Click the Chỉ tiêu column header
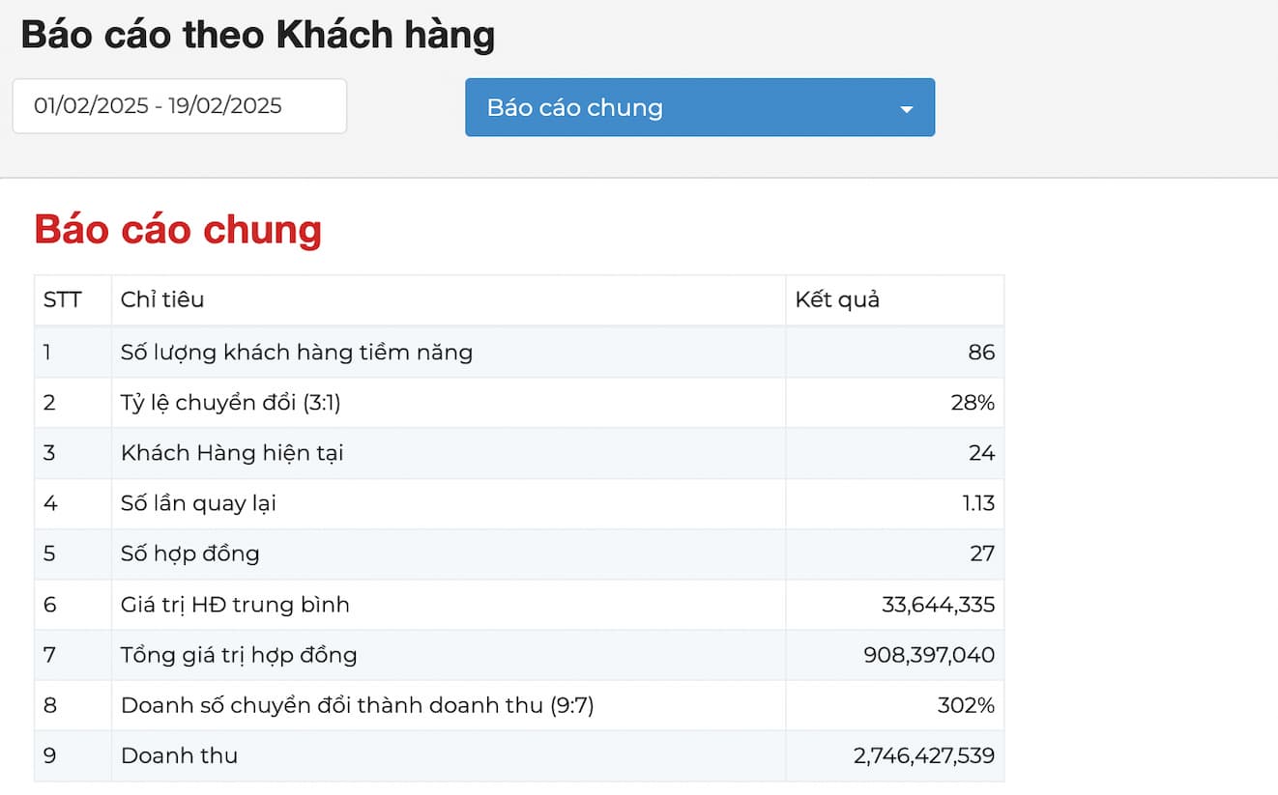The width and height of the screenshot is (1278, 795). click(162, 299)
